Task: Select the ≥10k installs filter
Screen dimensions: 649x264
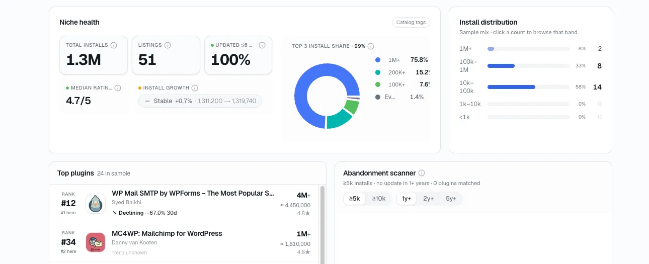Action: (379, 199)
